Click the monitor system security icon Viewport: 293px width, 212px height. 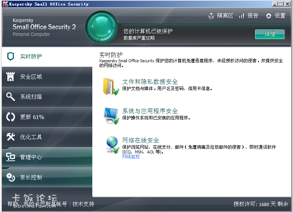coord(112,116)
